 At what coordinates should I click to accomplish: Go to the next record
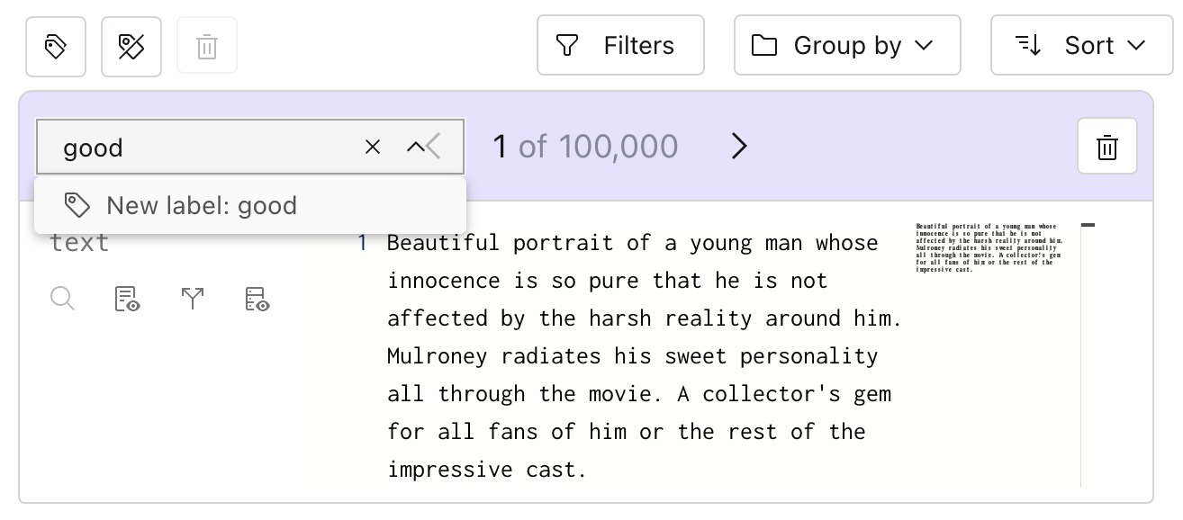739,146
